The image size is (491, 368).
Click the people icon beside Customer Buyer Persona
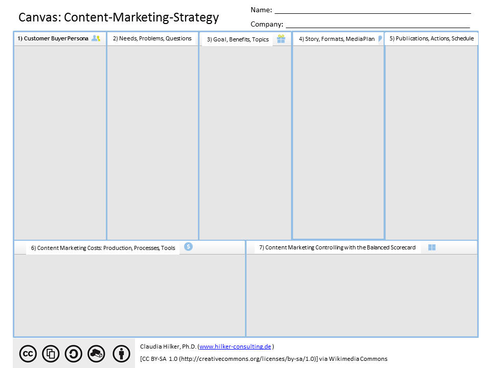pos(96,38)
